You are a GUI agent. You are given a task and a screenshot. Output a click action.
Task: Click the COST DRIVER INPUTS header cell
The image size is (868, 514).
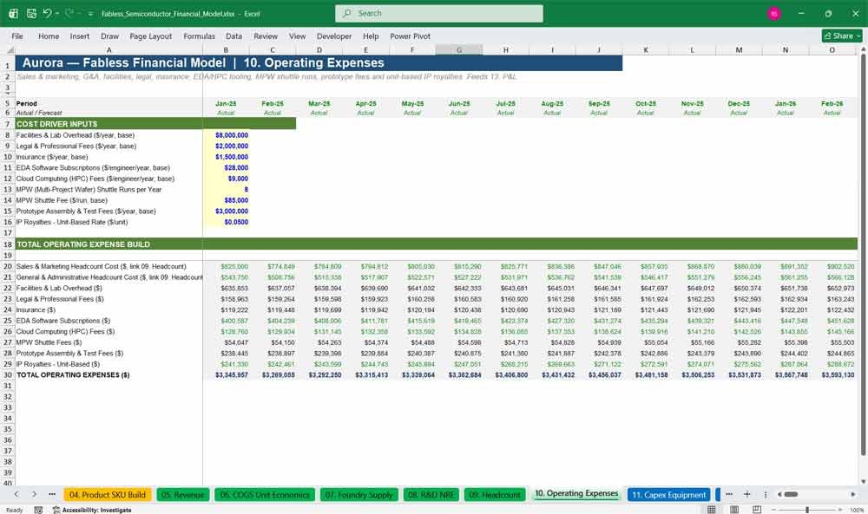point(108,124)
